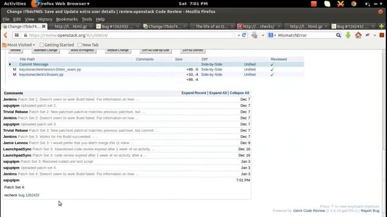Click Collapse All comments link
This screenshot has height=217, width=387.
click(239, 93)
